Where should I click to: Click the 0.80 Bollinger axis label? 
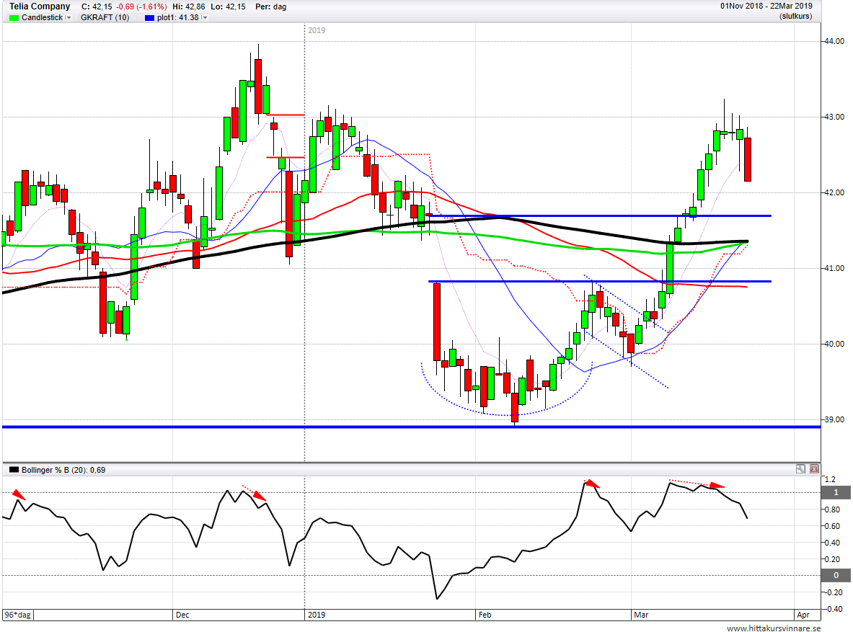(x=832, y=509)
